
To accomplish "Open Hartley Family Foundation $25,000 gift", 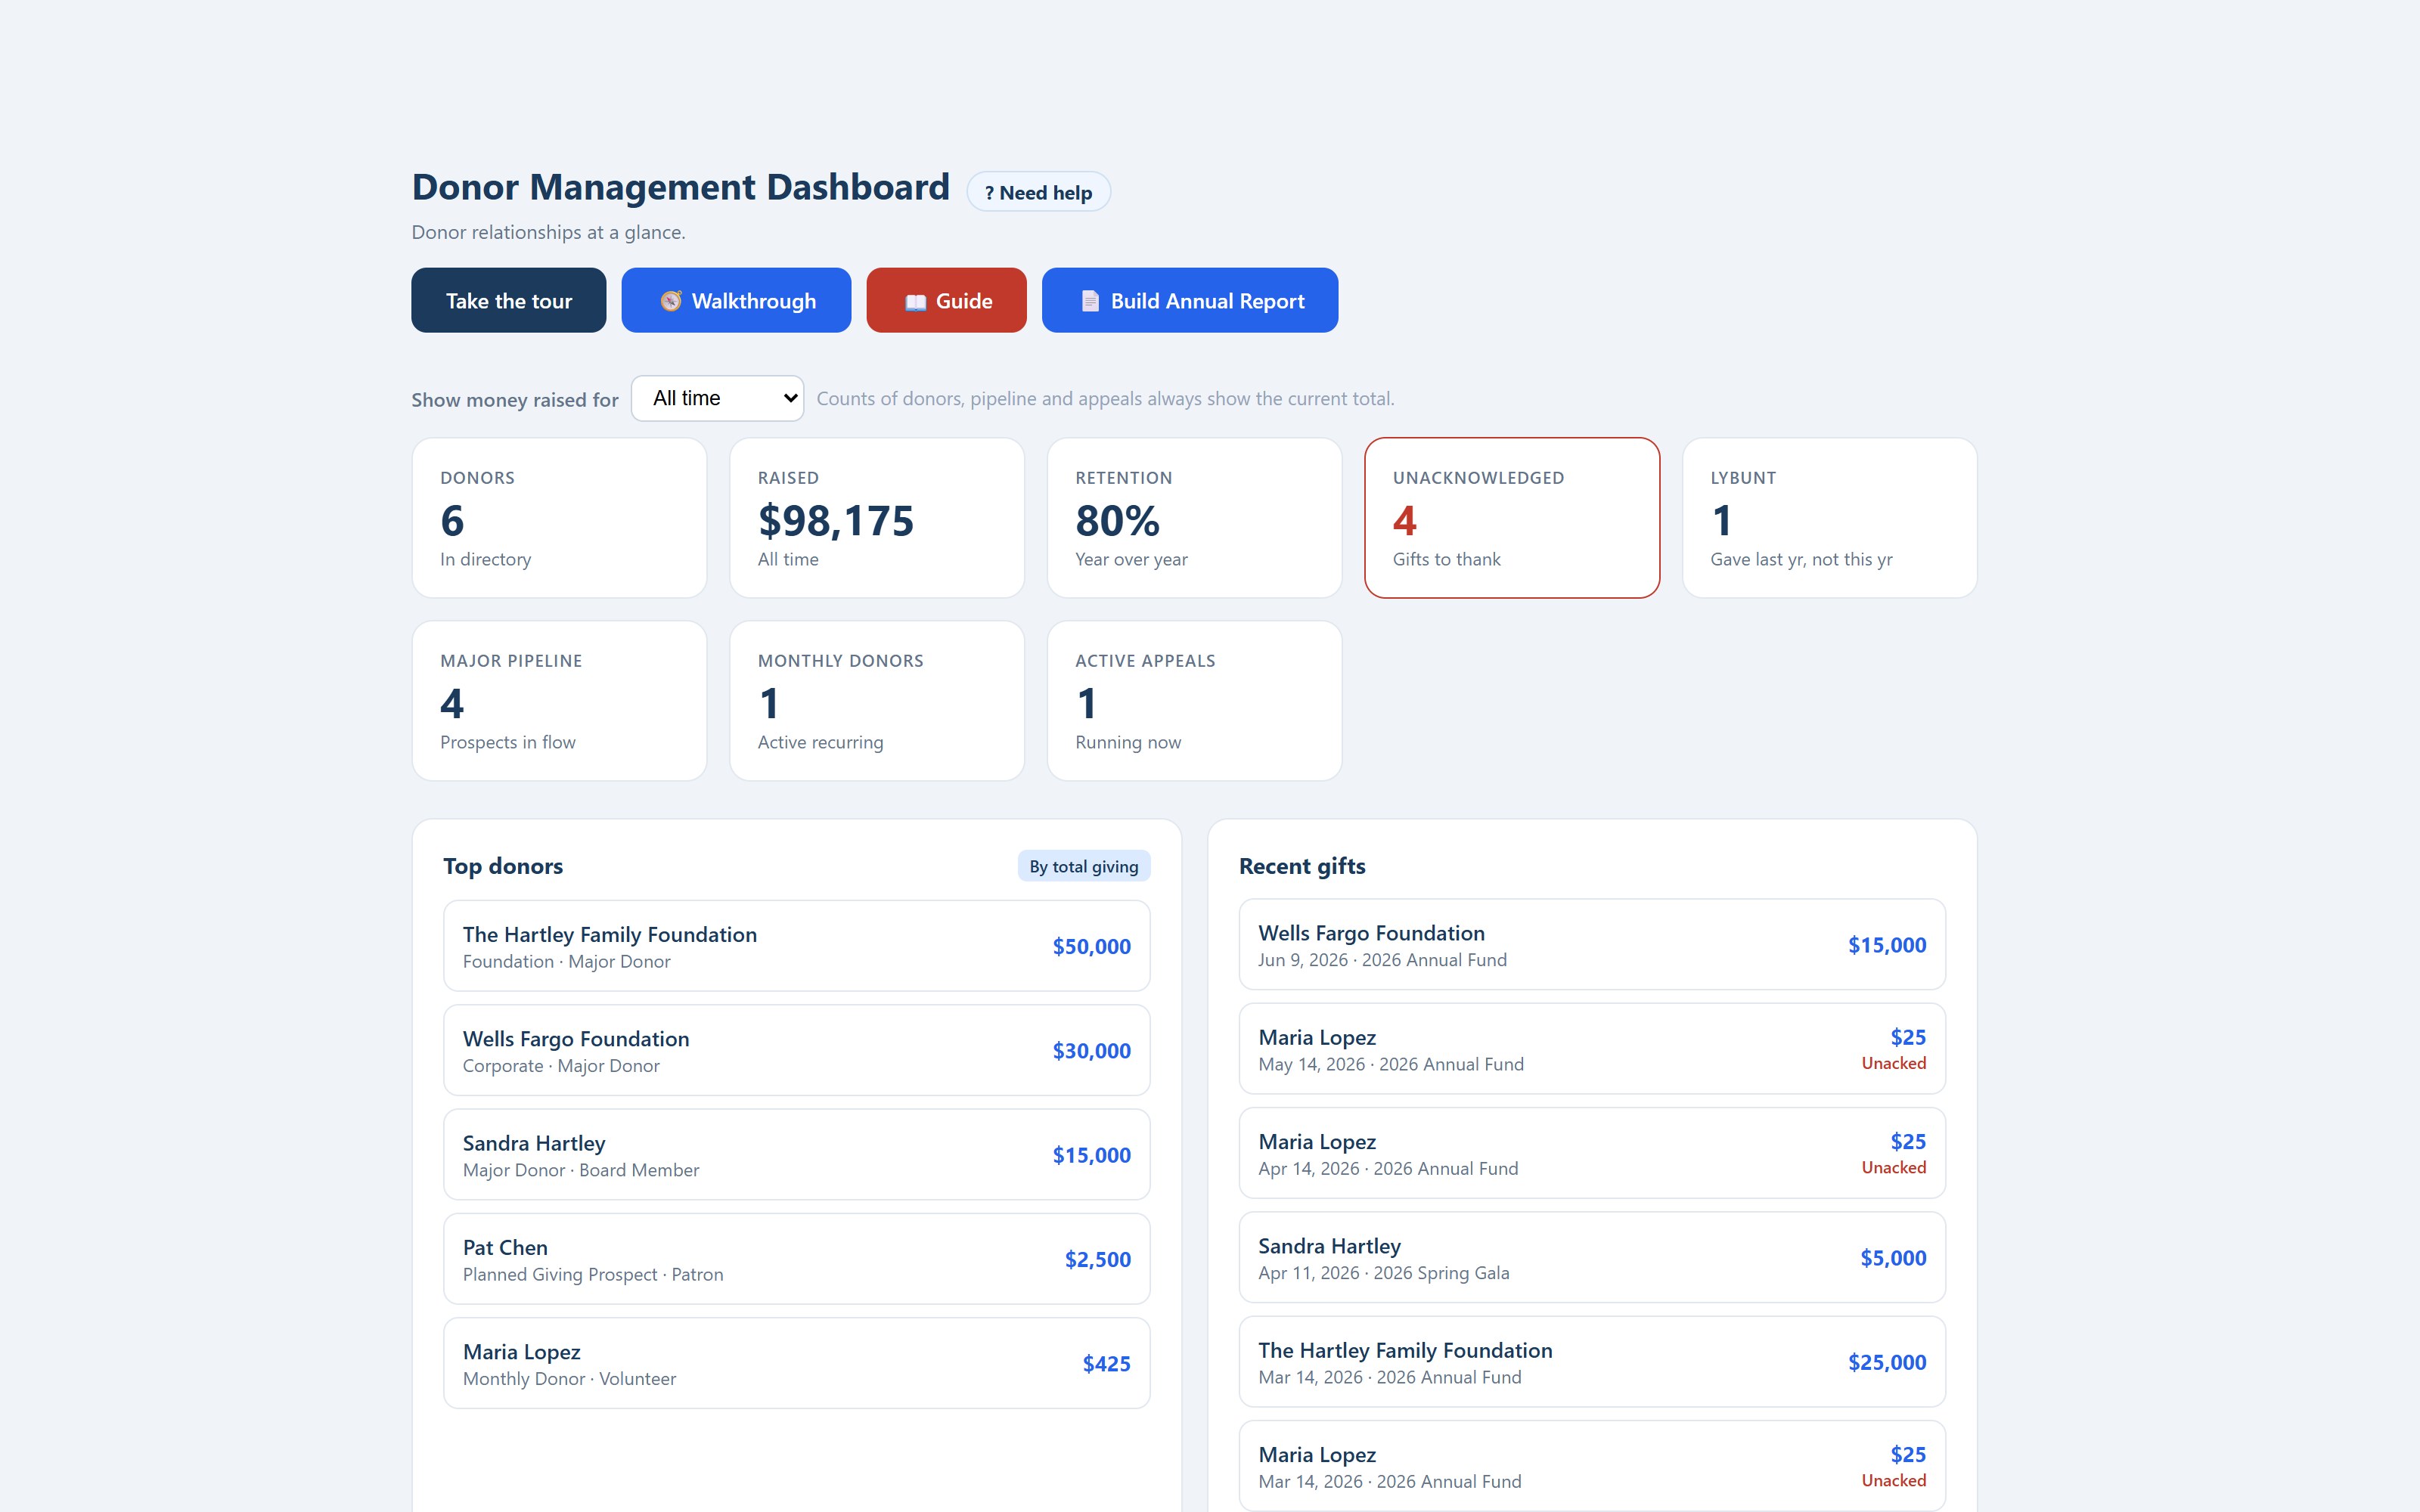I will tap(1592, 1362).
